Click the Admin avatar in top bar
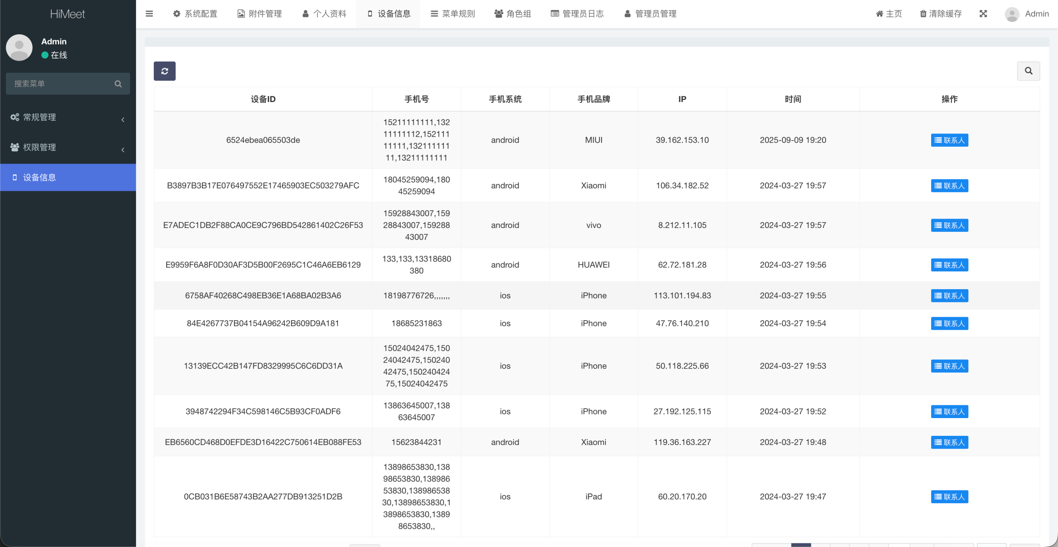 point(1012,14)
